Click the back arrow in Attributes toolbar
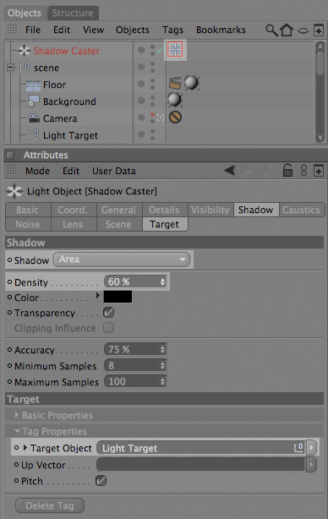This screenshot has height=519, width=328. pyautogui.click(x=229, y=171)
